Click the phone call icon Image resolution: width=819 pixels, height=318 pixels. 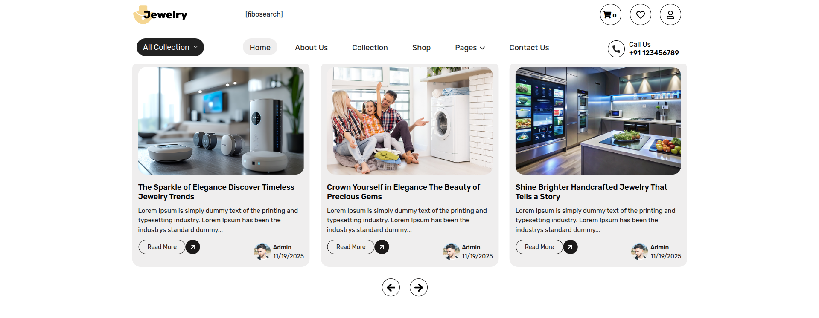616,49
